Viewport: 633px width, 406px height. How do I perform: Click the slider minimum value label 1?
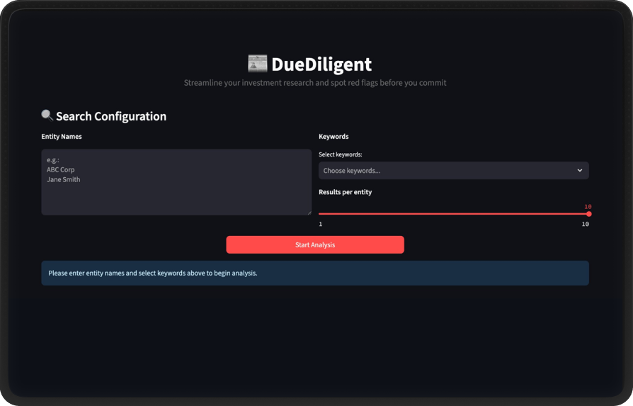click(321, 224)
